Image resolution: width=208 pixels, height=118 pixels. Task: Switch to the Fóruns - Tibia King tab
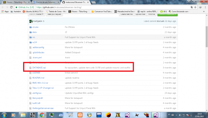17,2
